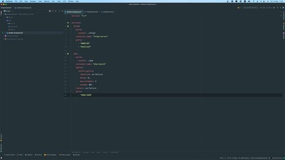This screenshot has width=285, height=160.
Task: Open IDE settings gear in toolbar
Action: coord(280,8)
